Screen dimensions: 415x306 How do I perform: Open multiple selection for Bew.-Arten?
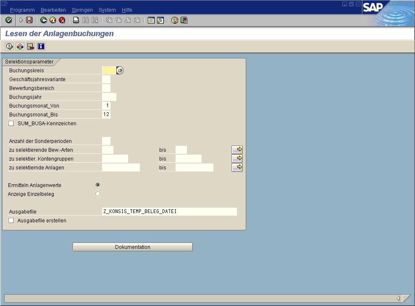(x=237, y=150)
